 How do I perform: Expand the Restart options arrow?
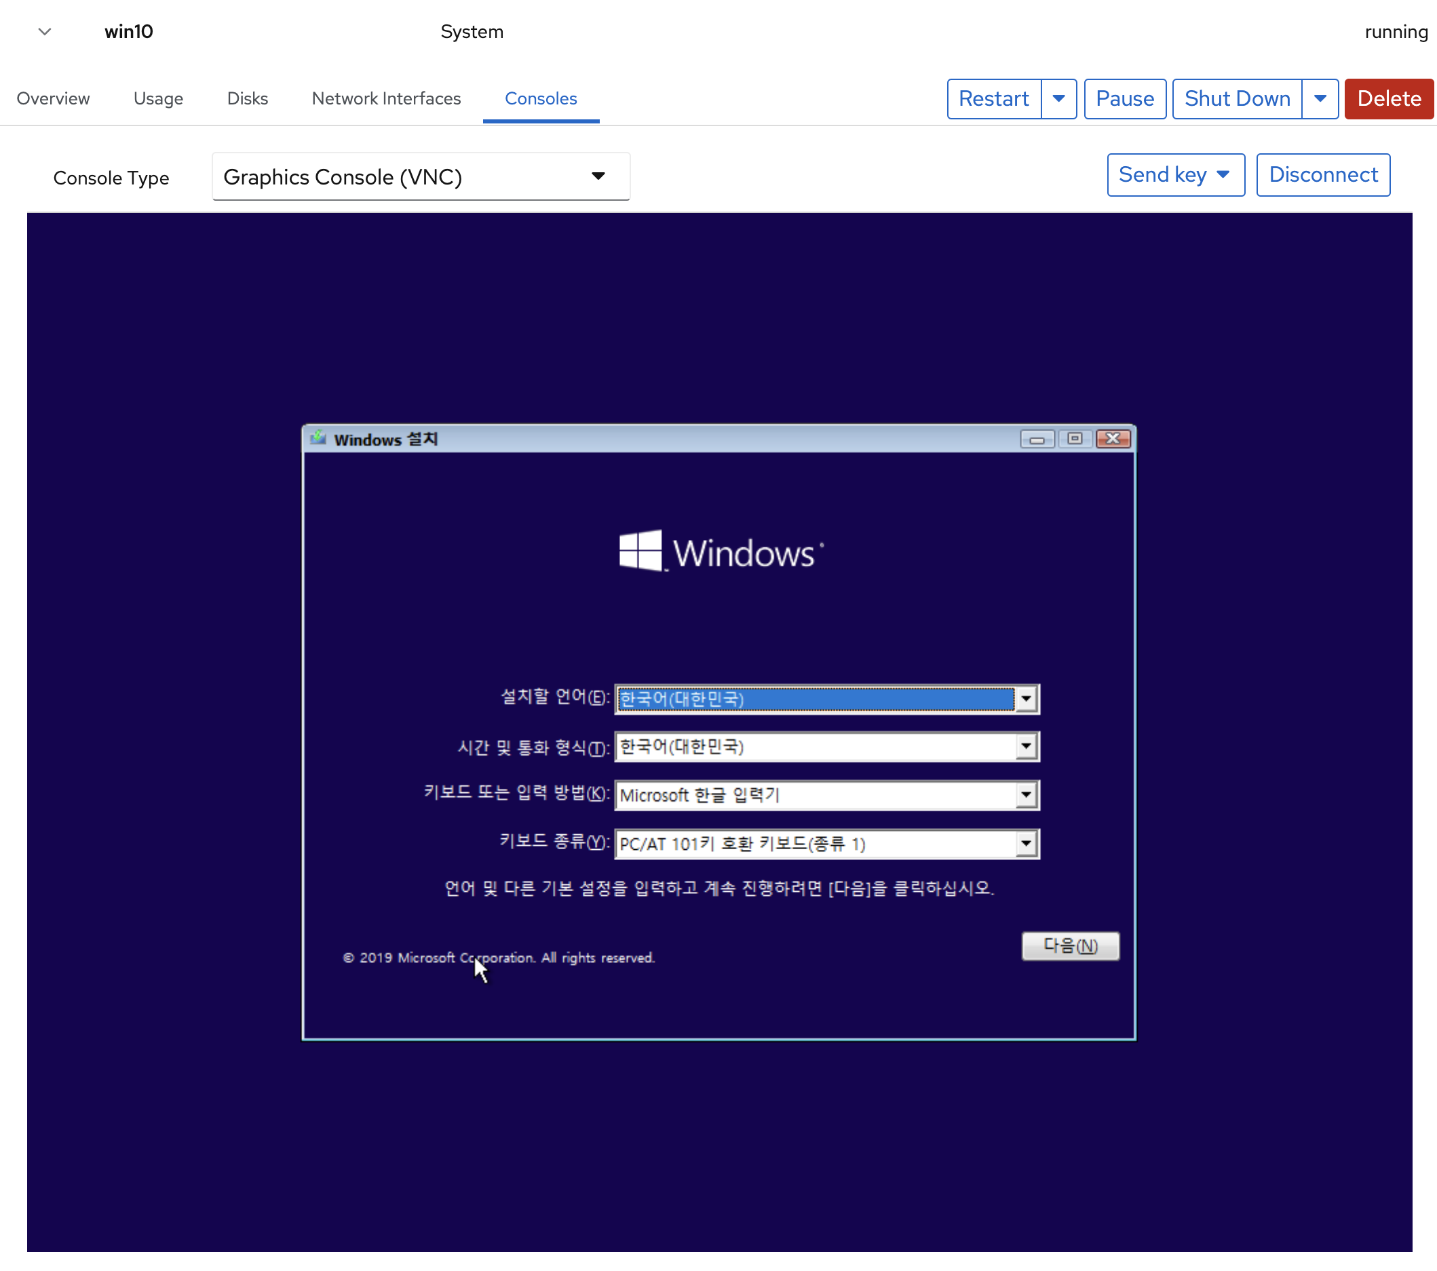1059,98
